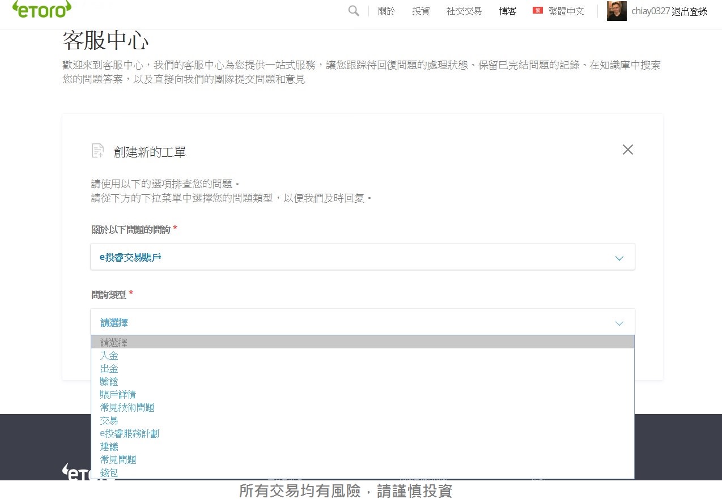Click the 創建新的工單 title
The height and width of the screenshot is (503, 722).
pos(150,152)
